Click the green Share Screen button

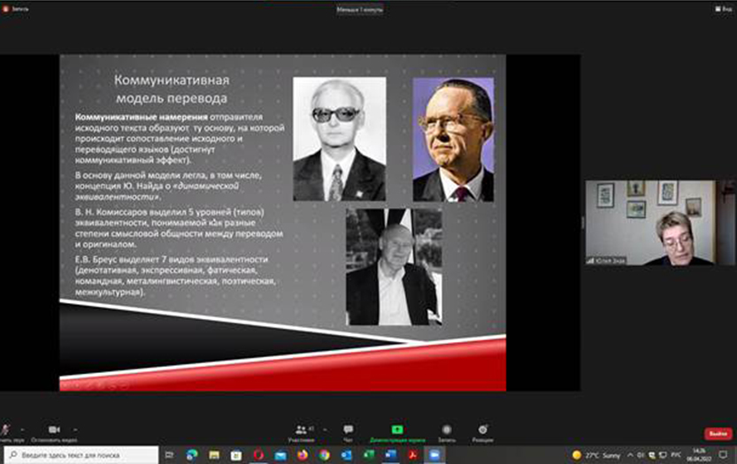(x=397, y=430)
